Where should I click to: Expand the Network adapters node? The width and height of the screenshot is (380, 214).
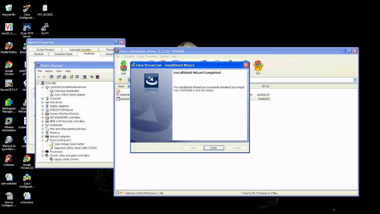tap(43, 136)
